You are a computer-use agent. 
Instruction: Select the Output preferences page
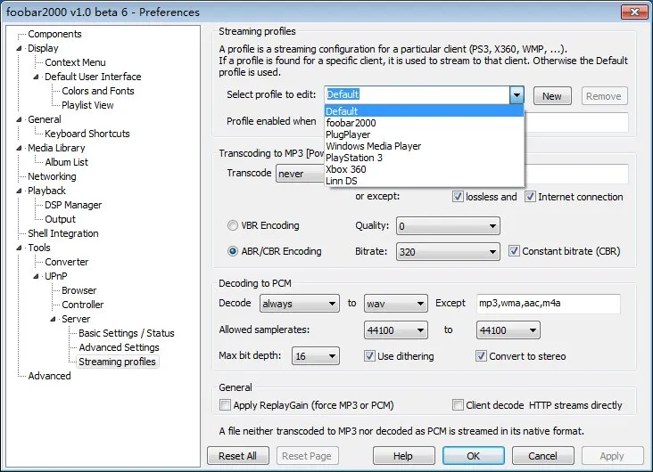tap(61, 219)
